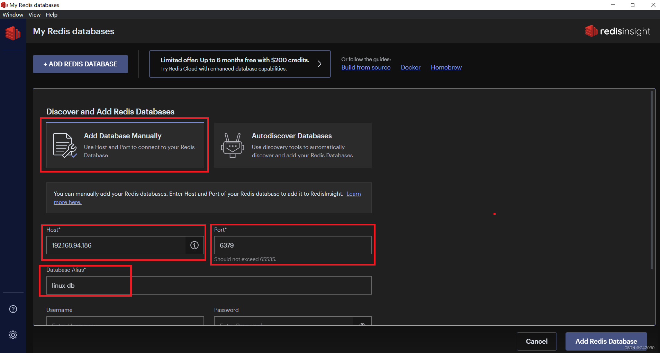Close the RedisInsight window

(653, 5)
